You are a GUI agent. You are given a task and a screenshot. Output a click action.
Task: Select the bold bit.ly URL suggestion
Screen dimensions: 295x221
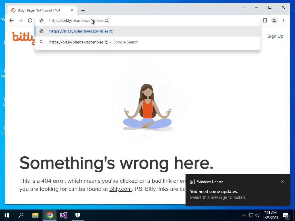[x=148, y=31]
